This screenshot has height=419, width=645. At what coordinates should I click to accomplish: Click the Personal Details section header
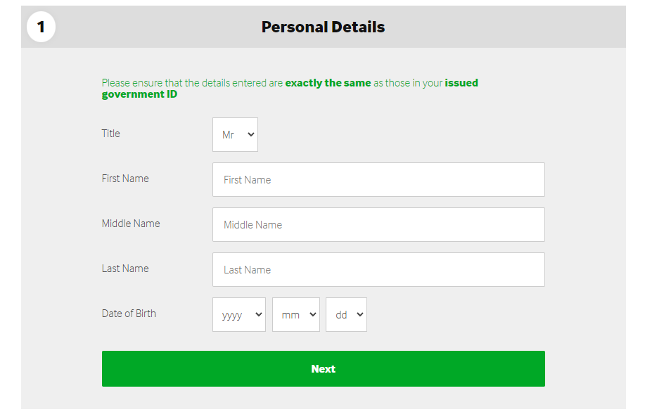324,27
